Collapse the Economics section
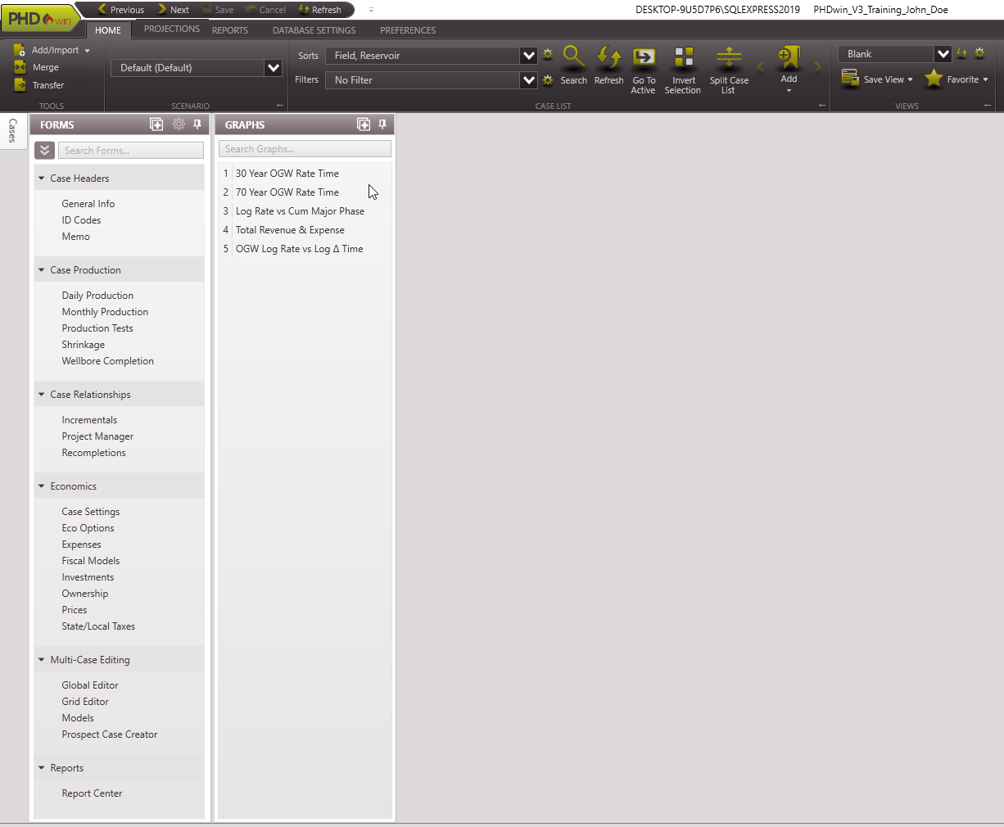 click(x=42, y=486)
